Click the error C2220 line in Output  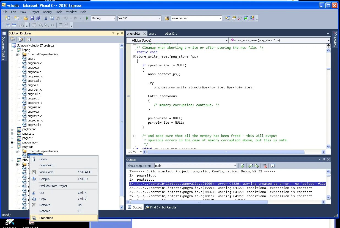tap(227, 184)
